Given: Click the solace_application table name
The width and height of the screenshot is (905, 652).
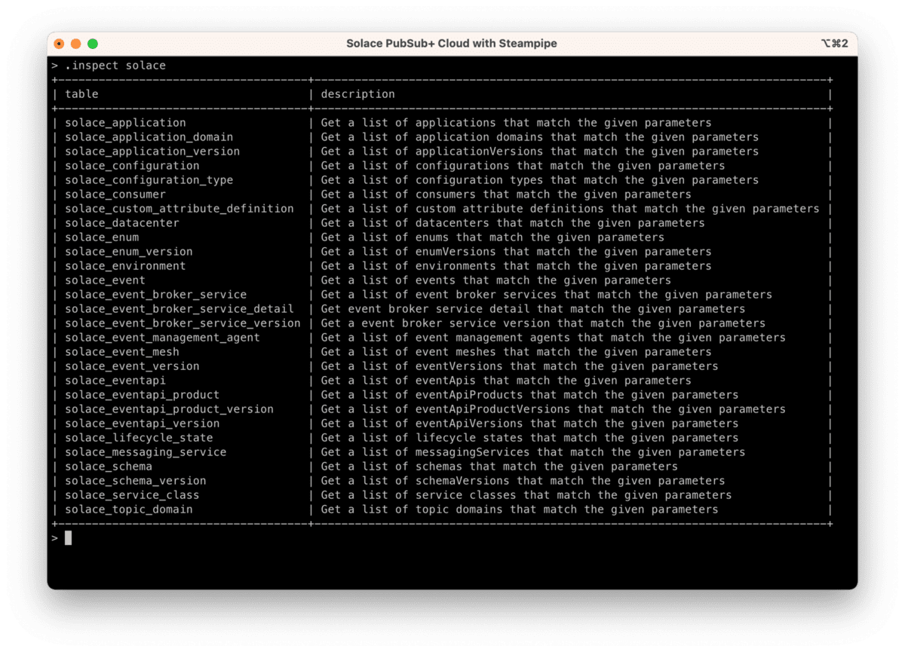Looking at the screenshot, I should (125, 122).
